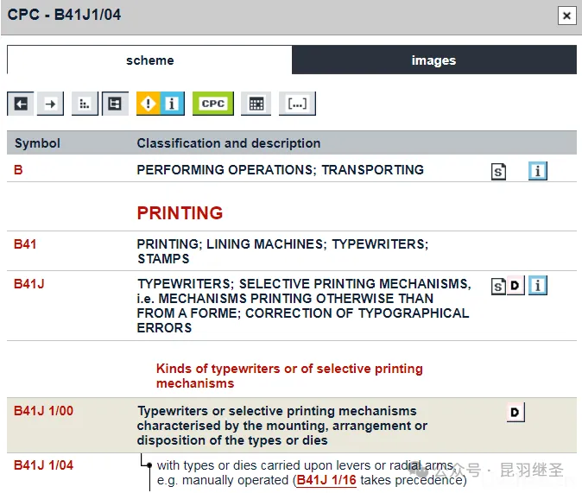Expand the [...] references icon
The image size is (582, 493).
coord(297,104)
